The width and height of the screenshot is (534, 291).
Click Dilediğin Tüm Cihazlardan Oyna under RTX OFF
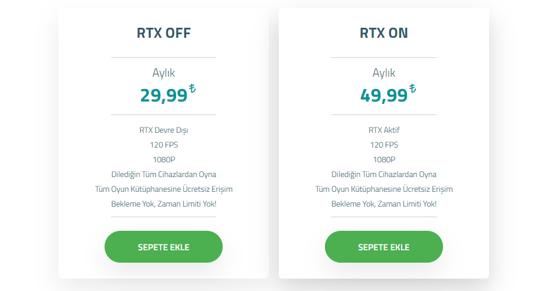[x=164, y=174]
